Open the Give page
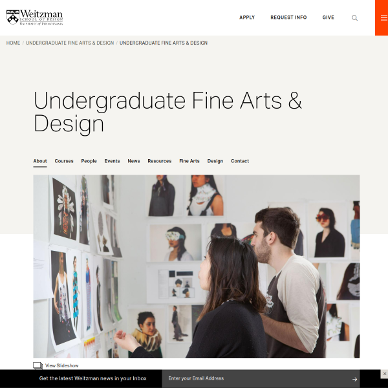Image resolution: width=388 pixels, height=388 pixels. [328, 17]
